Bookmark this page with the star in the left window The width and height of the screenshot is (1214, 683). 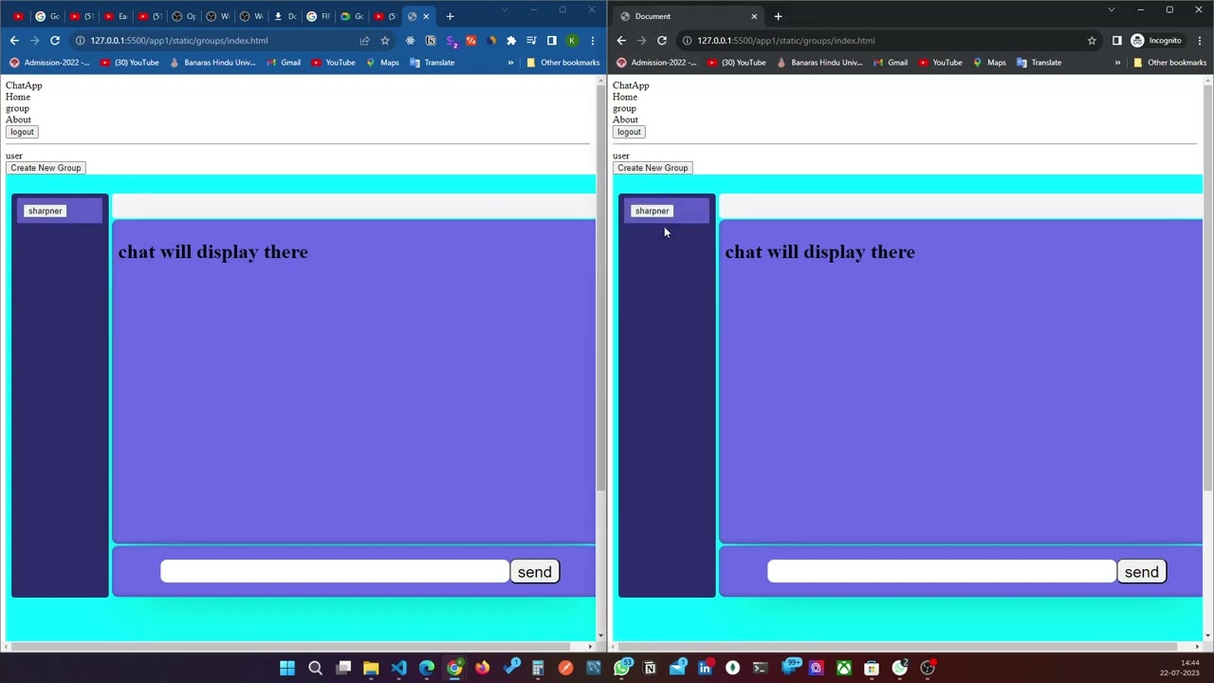pyautogui.click(x=384, y=41)
